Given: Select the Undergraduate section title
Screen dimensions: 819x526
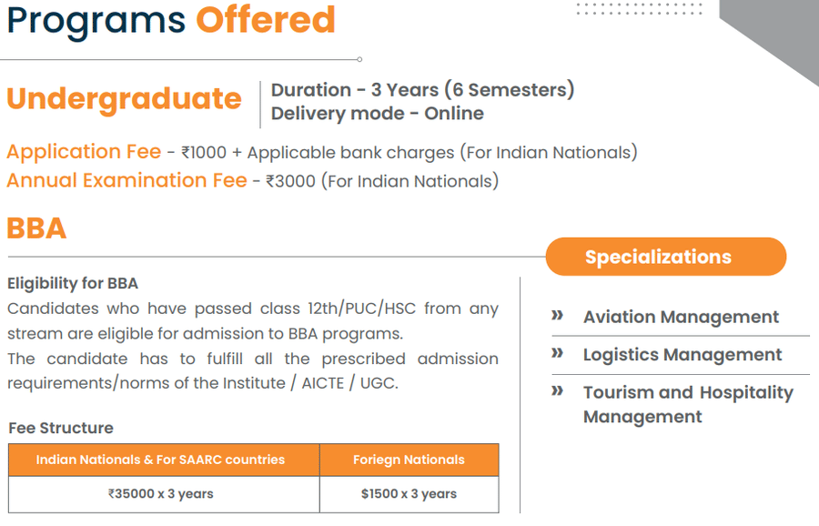Looking at the screenshot, I should point(125,98).
